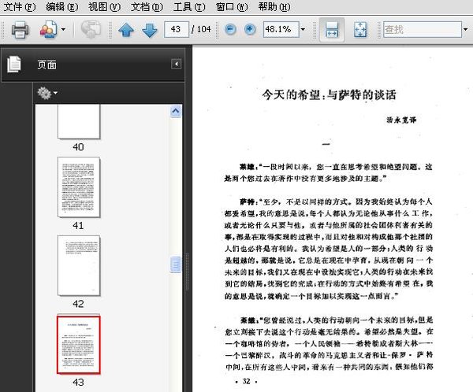Click the zoom in plus button
Image resolution: width=473 pixels, height=392 pixels.
(x=250, y=30)
